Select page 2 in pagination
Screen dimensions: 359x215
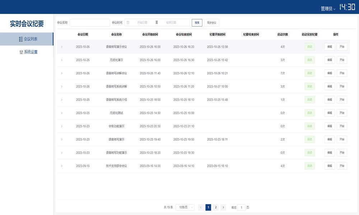click(x=215, y=207)
